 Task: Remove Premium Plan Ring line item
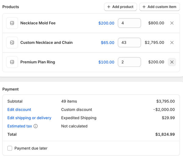172,62
